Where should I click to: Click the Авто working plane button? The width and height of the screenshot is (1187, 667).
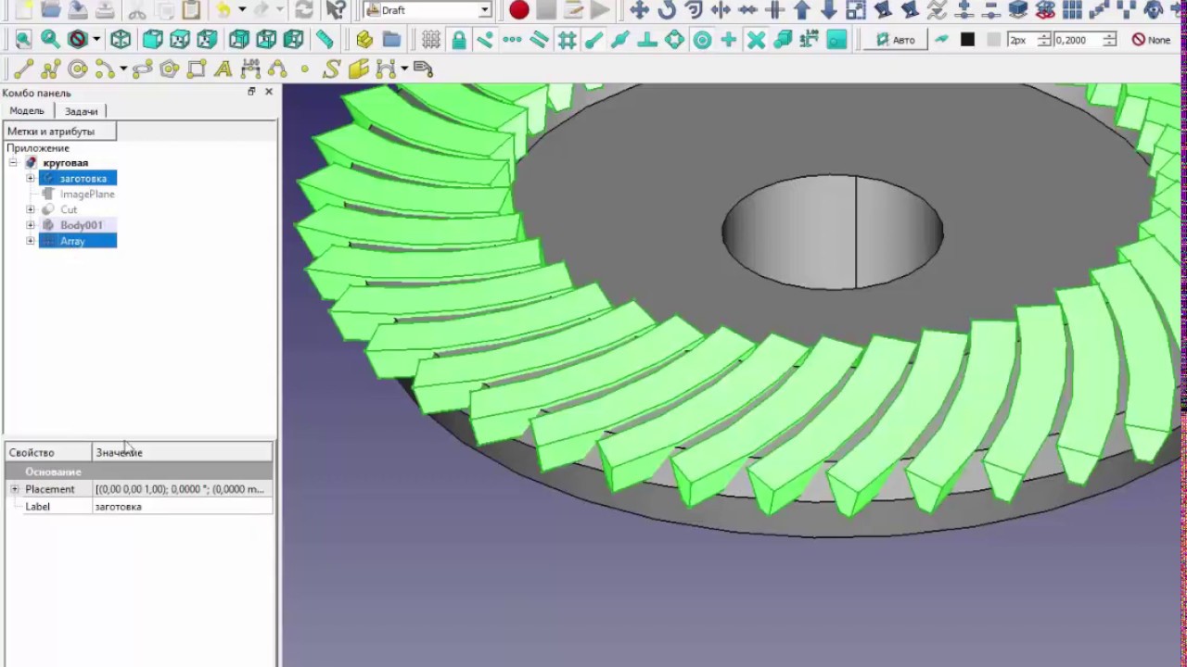(x=896, y=40)
